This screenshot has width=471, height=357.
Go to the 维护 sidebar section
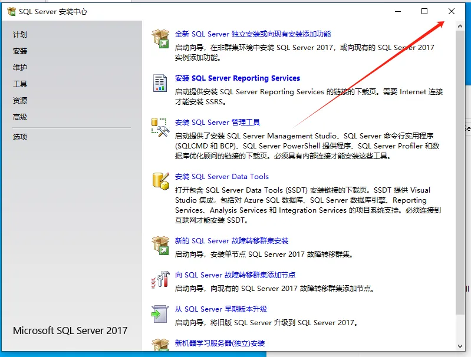coord(20,68)
